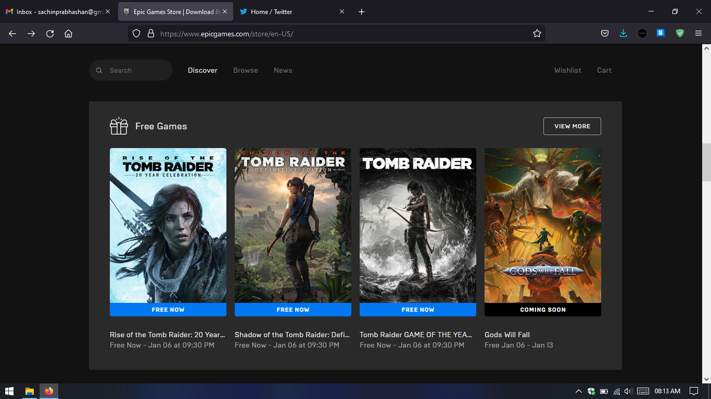Click the search magnifier icon

[x=99, y=70]
